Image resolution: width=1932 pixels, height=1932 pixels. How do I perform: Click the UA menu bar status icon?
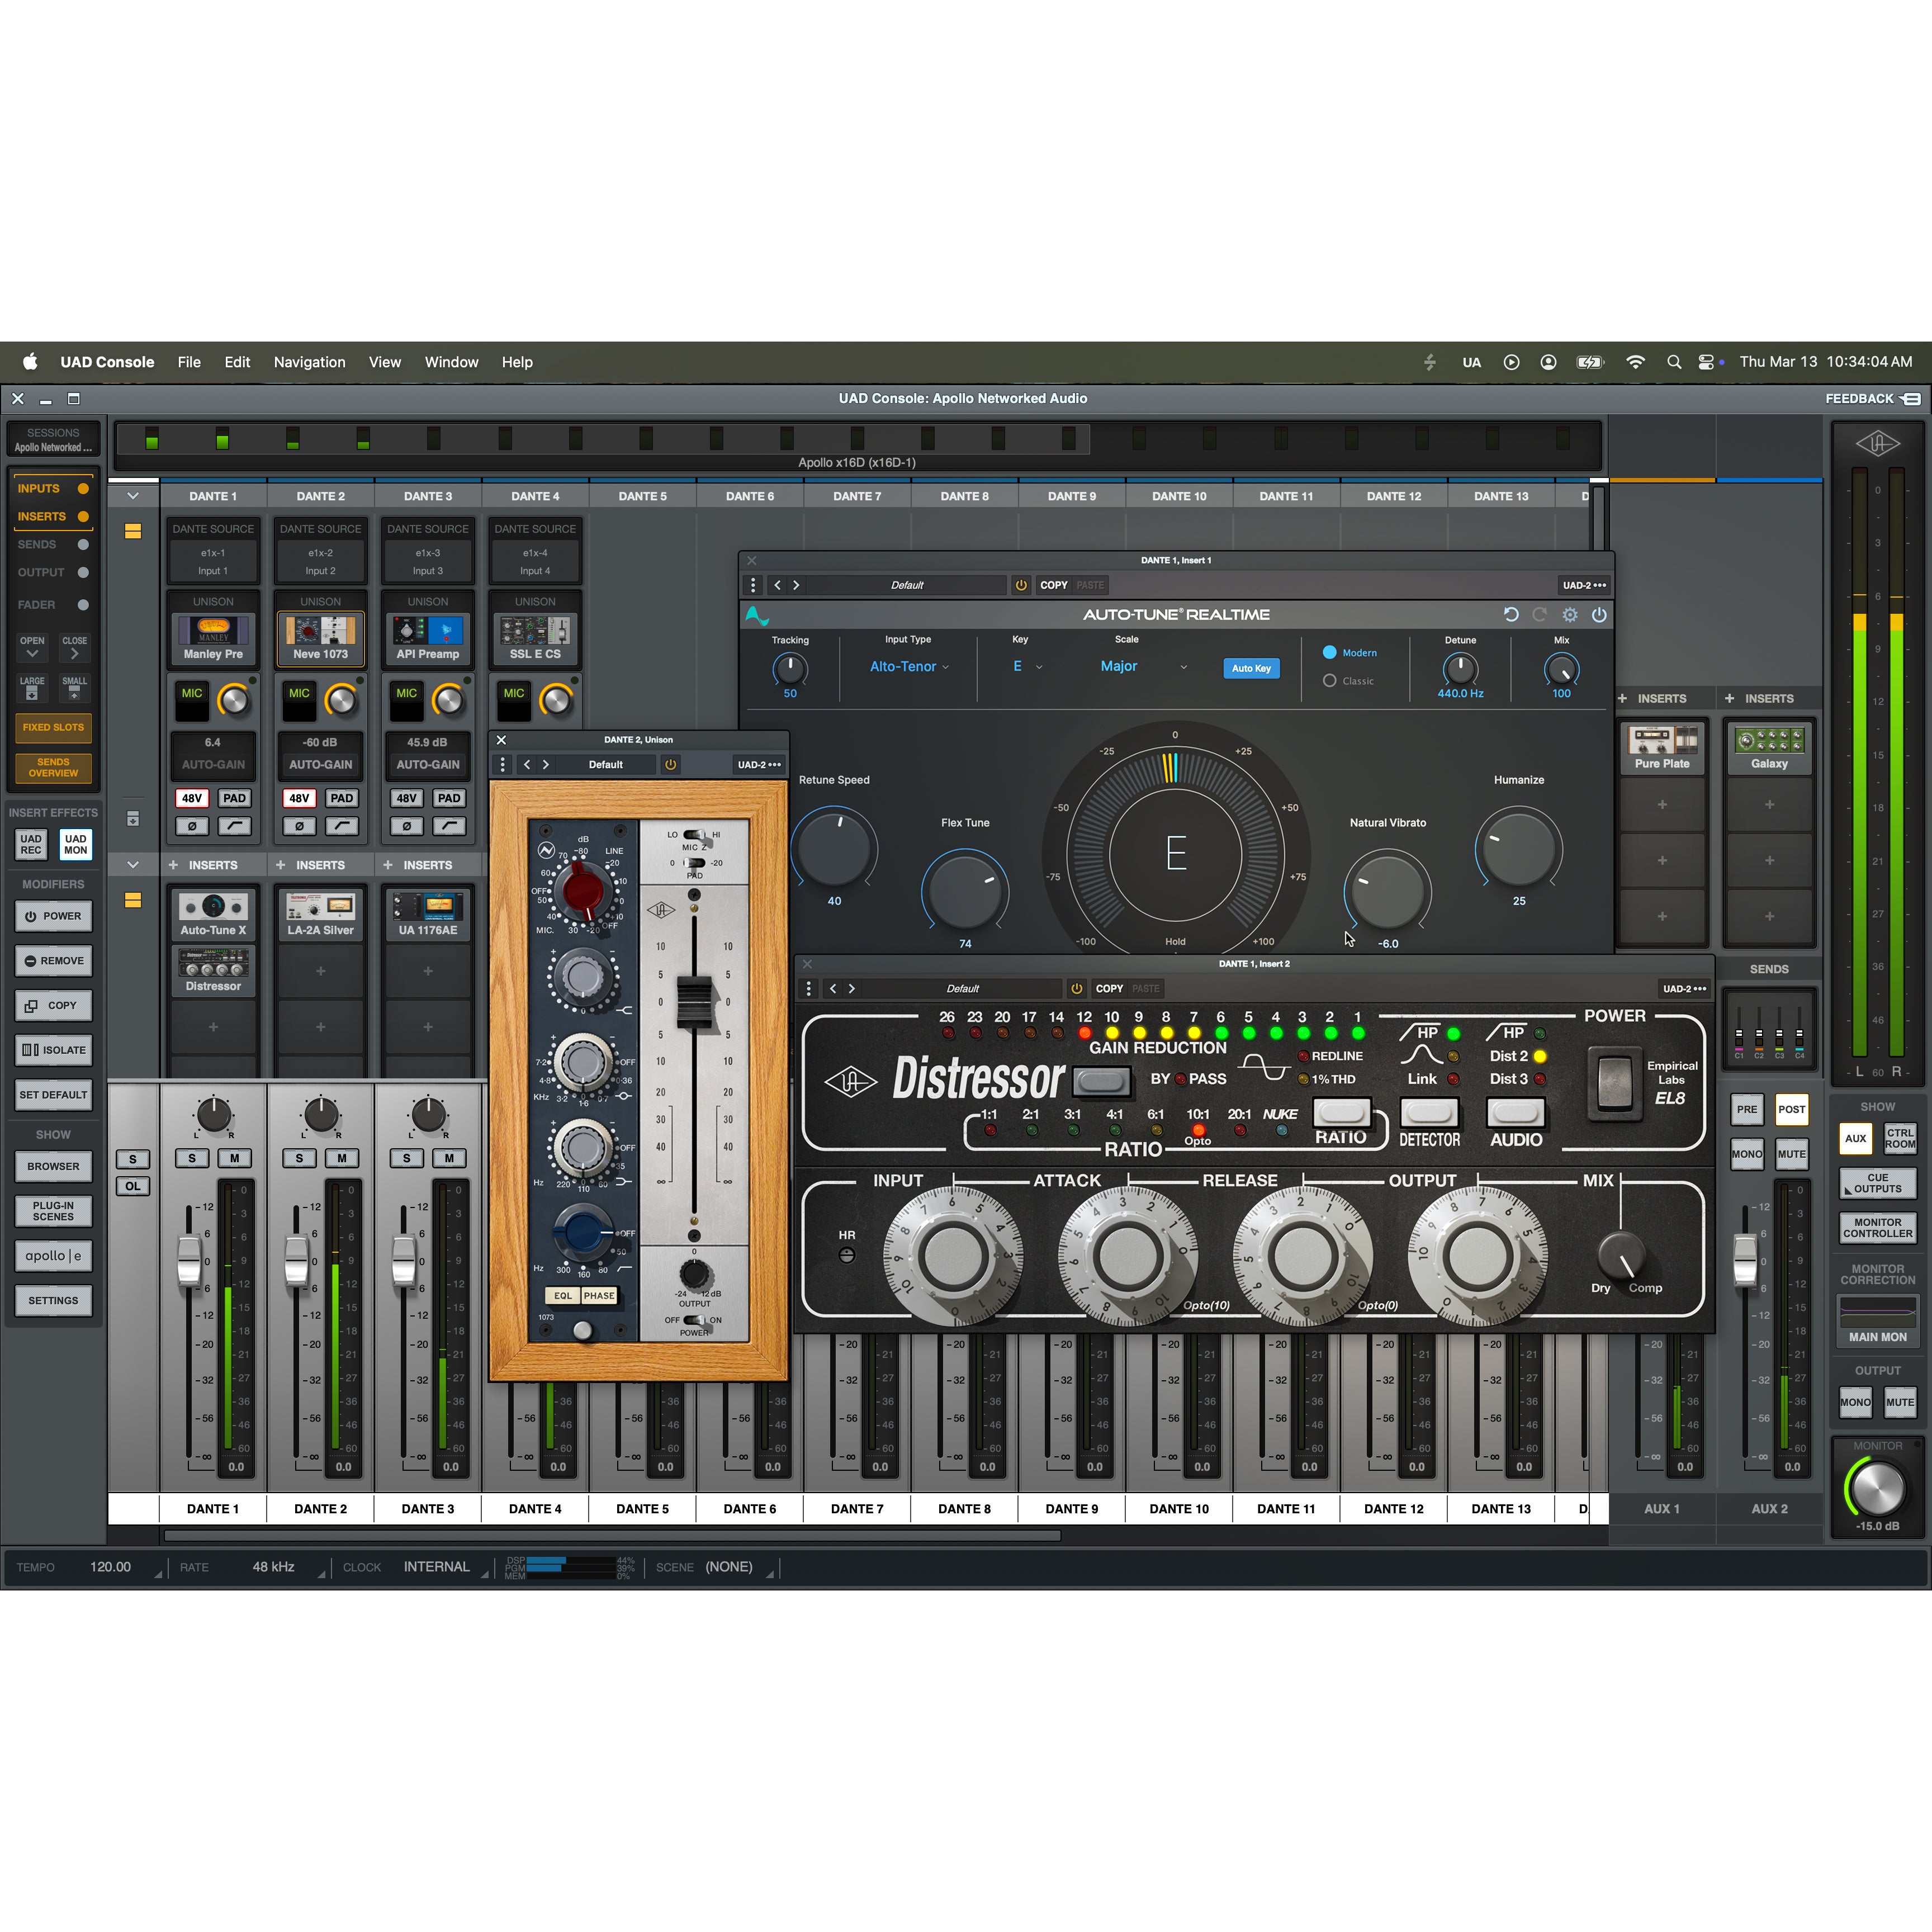point(1471,362)
